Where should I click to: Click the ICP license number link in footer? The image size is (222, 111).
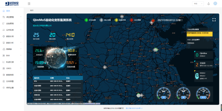(x=134, y=108)
